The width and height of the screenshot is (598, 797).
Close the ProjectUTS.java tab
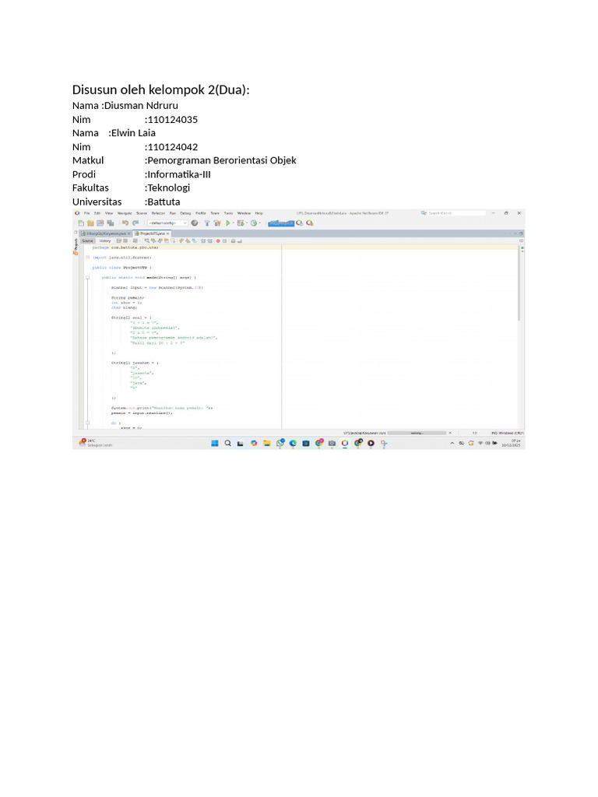tap(167, 233)
